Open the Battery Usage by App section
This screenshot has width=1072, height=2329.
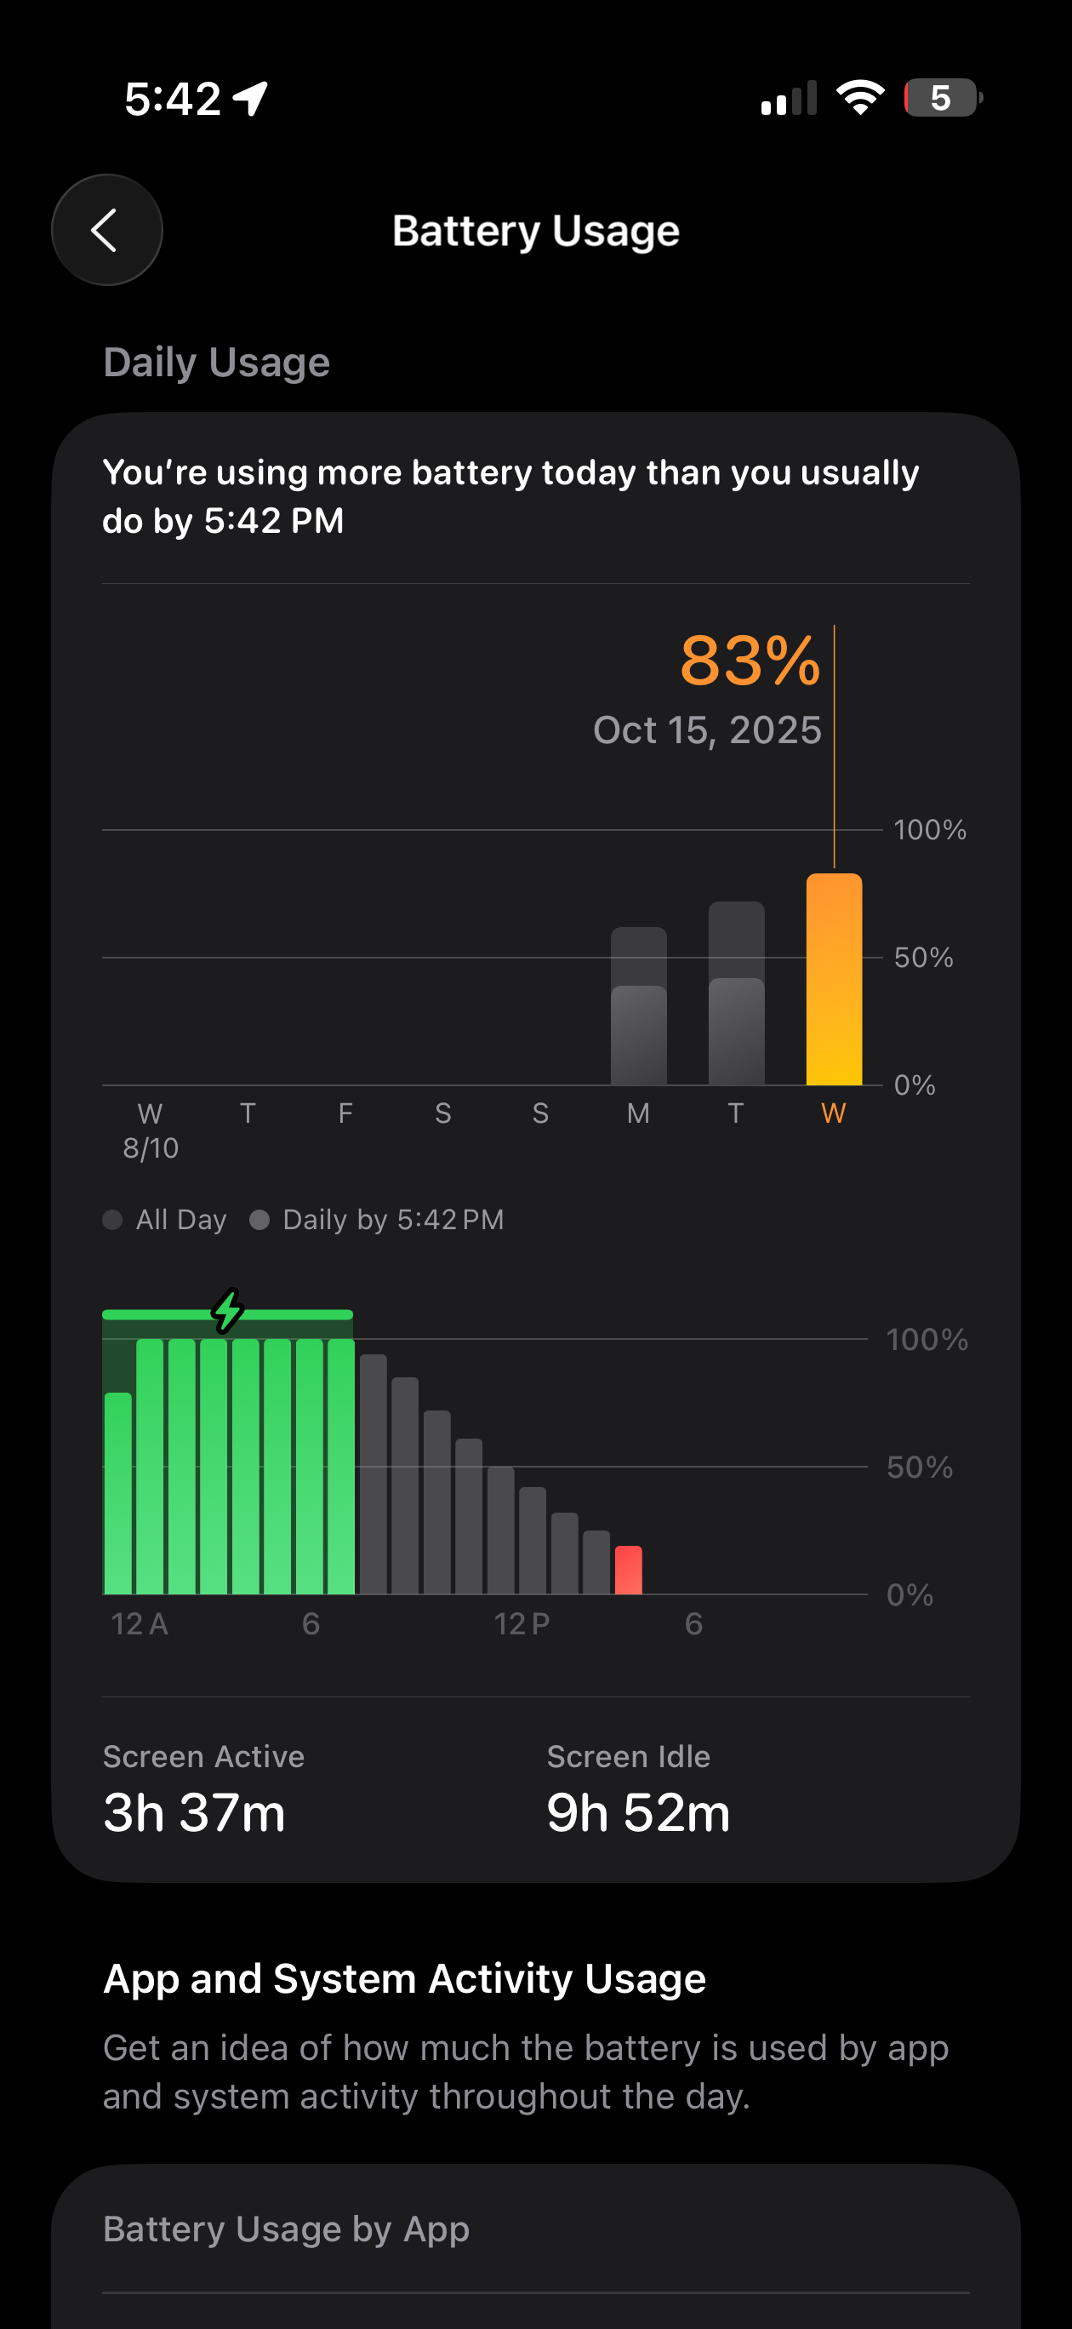coord(287,2229)
